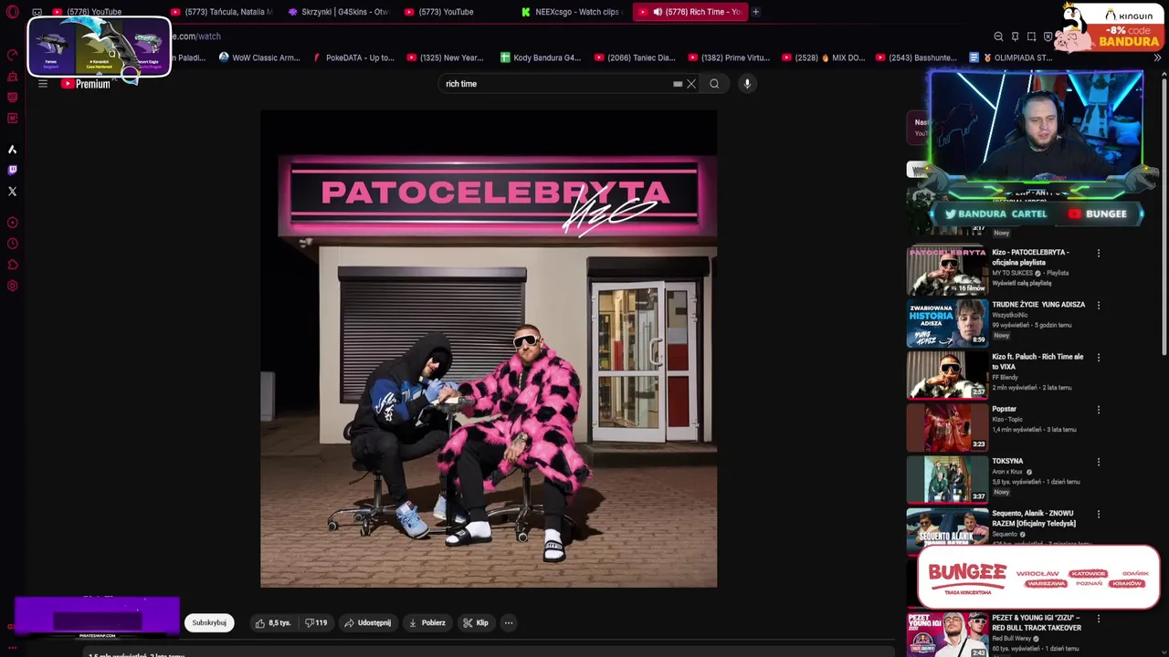1169x657 pixels.
Task: Take a snapshot with address bar icon
Action: tap(1031, 36)
